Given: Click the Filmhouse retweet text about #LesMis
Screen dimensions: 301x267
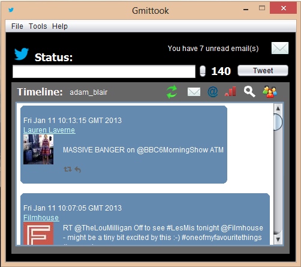Looking at the screenshot, I should 163,234.
